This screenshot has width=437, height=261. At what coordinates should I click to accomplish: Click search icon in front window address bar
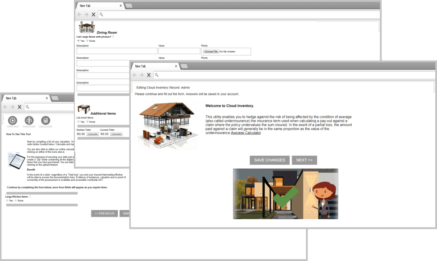point(157,75)
